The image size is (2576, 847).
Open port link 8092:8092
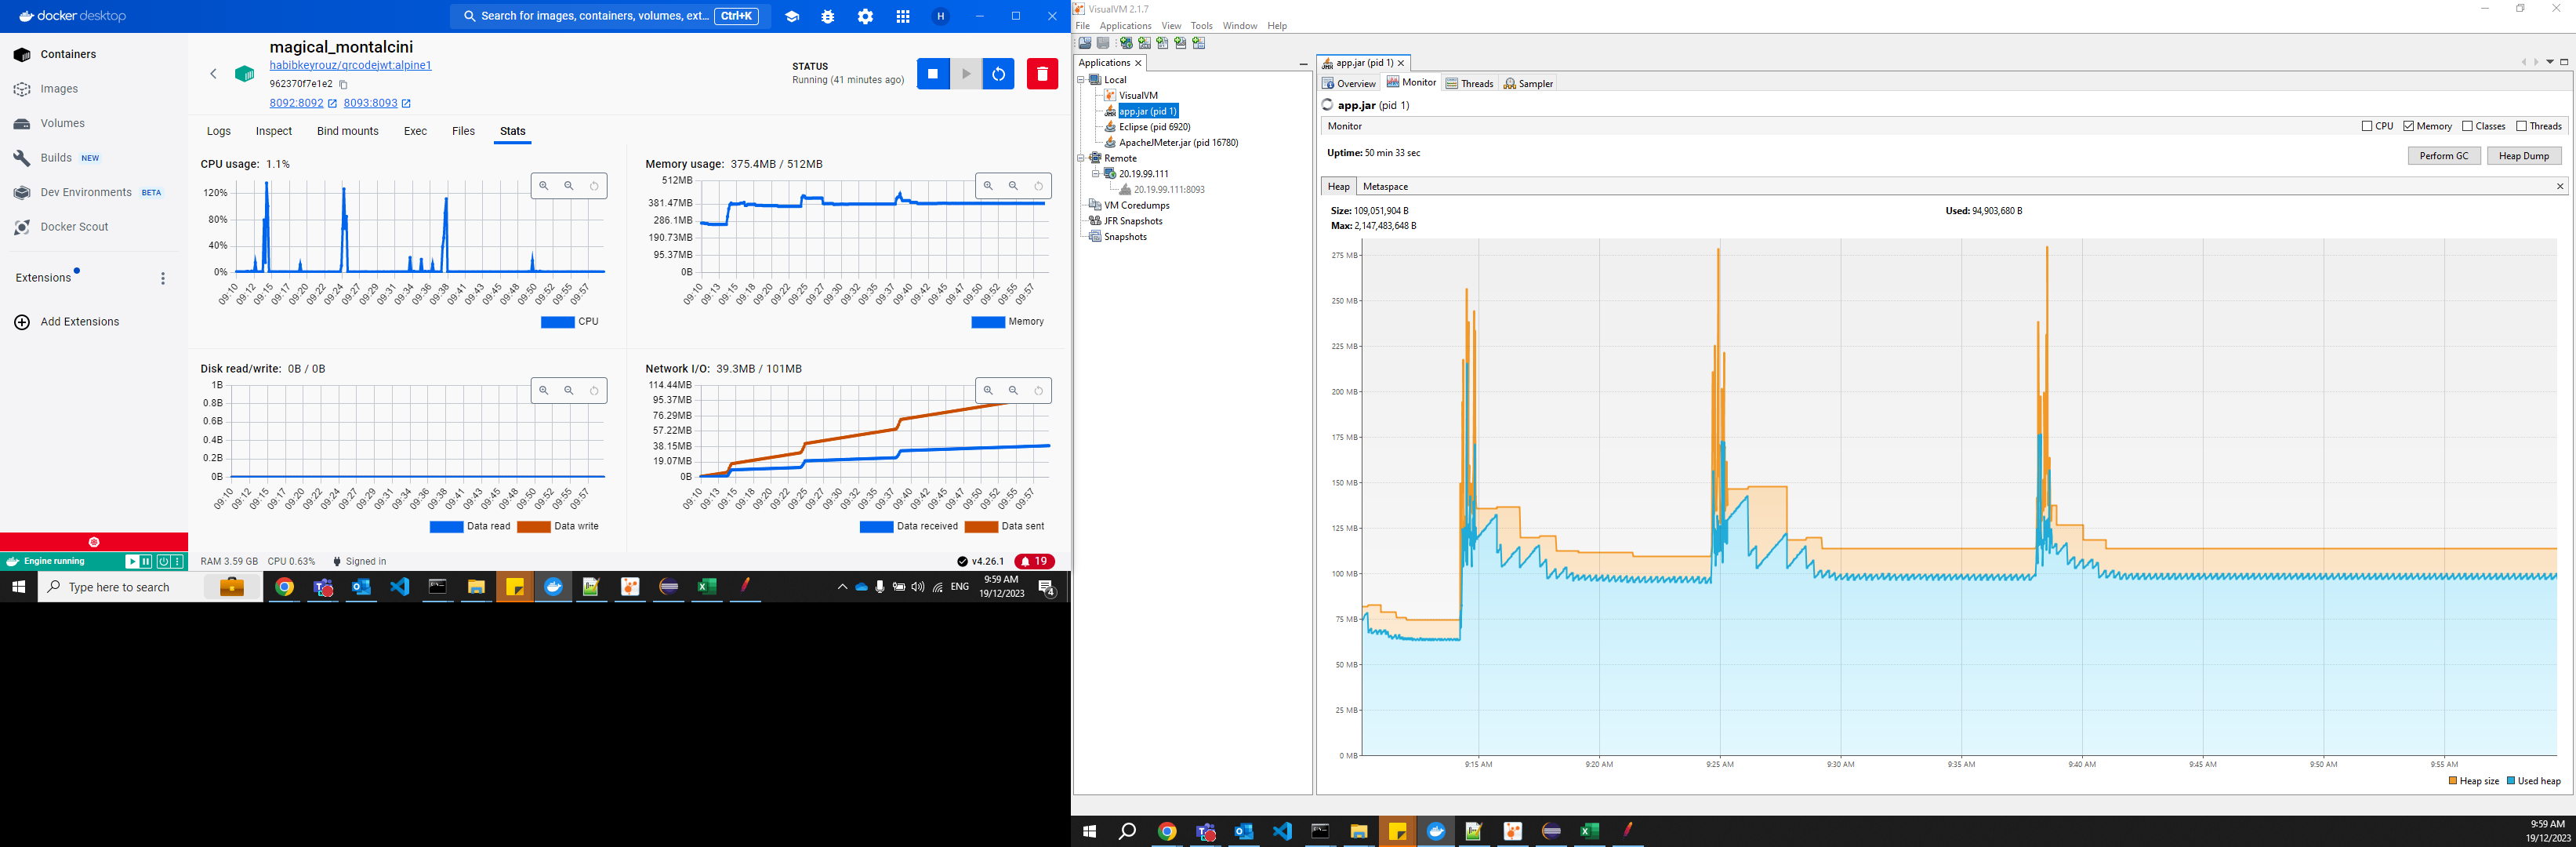[296, 103]
